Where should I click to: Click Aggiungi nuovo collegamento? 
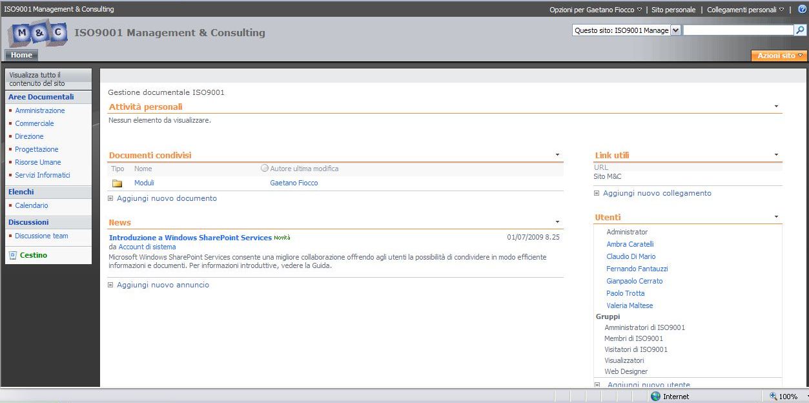[657, 193]
